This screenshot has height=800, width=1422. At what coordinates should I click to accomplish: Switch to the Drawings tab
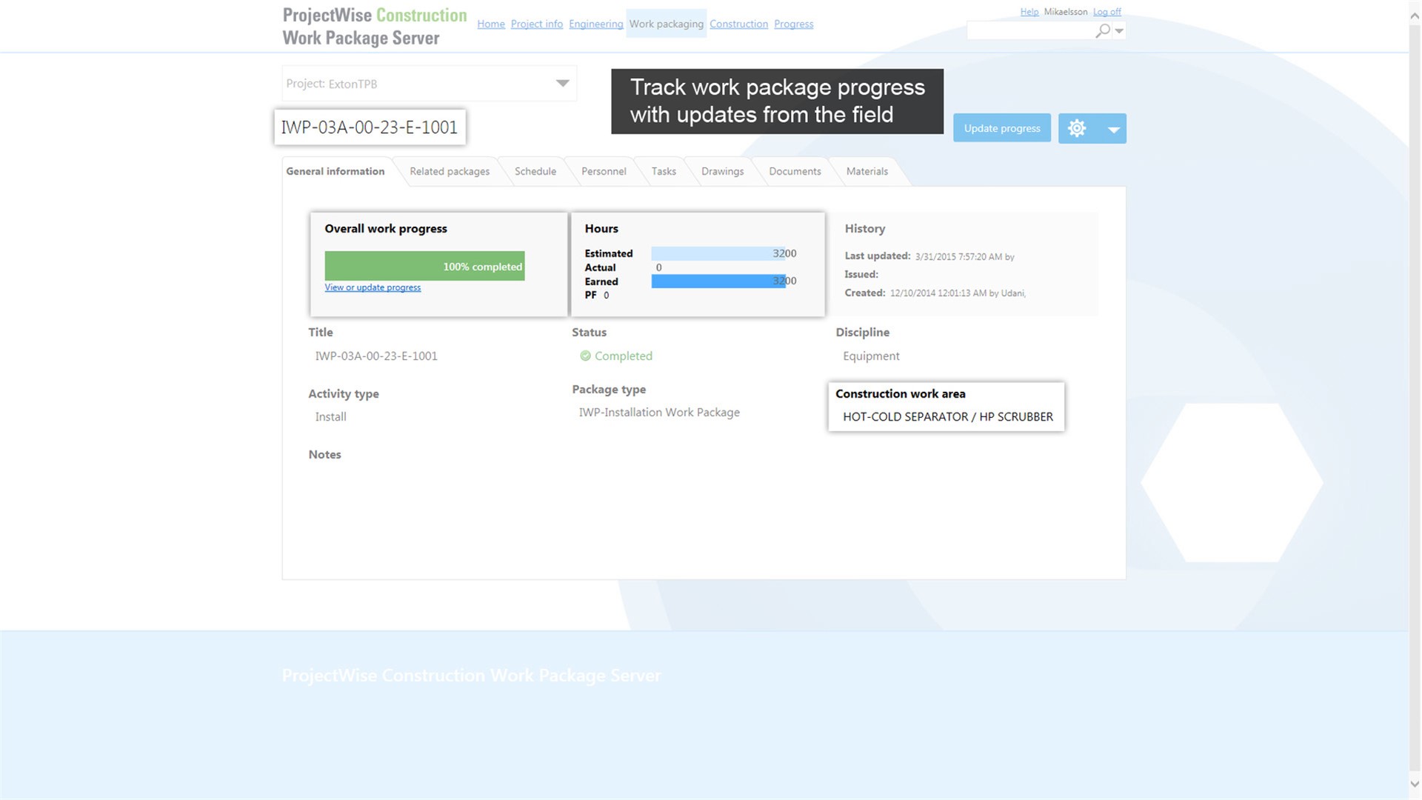point(722,171)
